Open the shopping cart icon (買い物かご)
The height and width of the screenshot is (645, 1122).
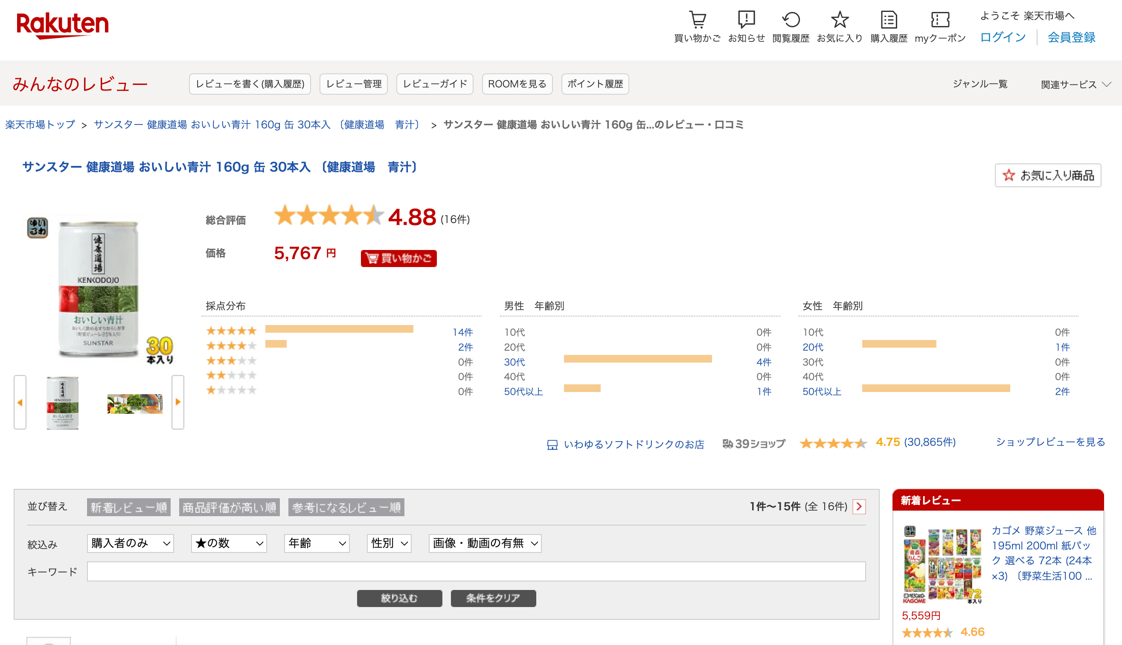click(x=697, y=20)
